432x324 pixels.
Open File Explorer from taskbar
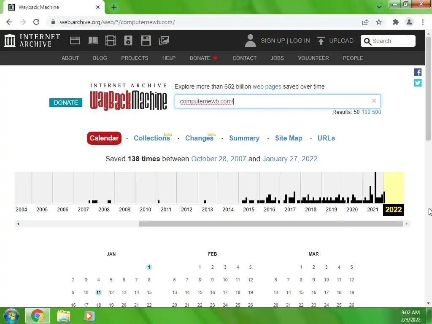[64, 316]
